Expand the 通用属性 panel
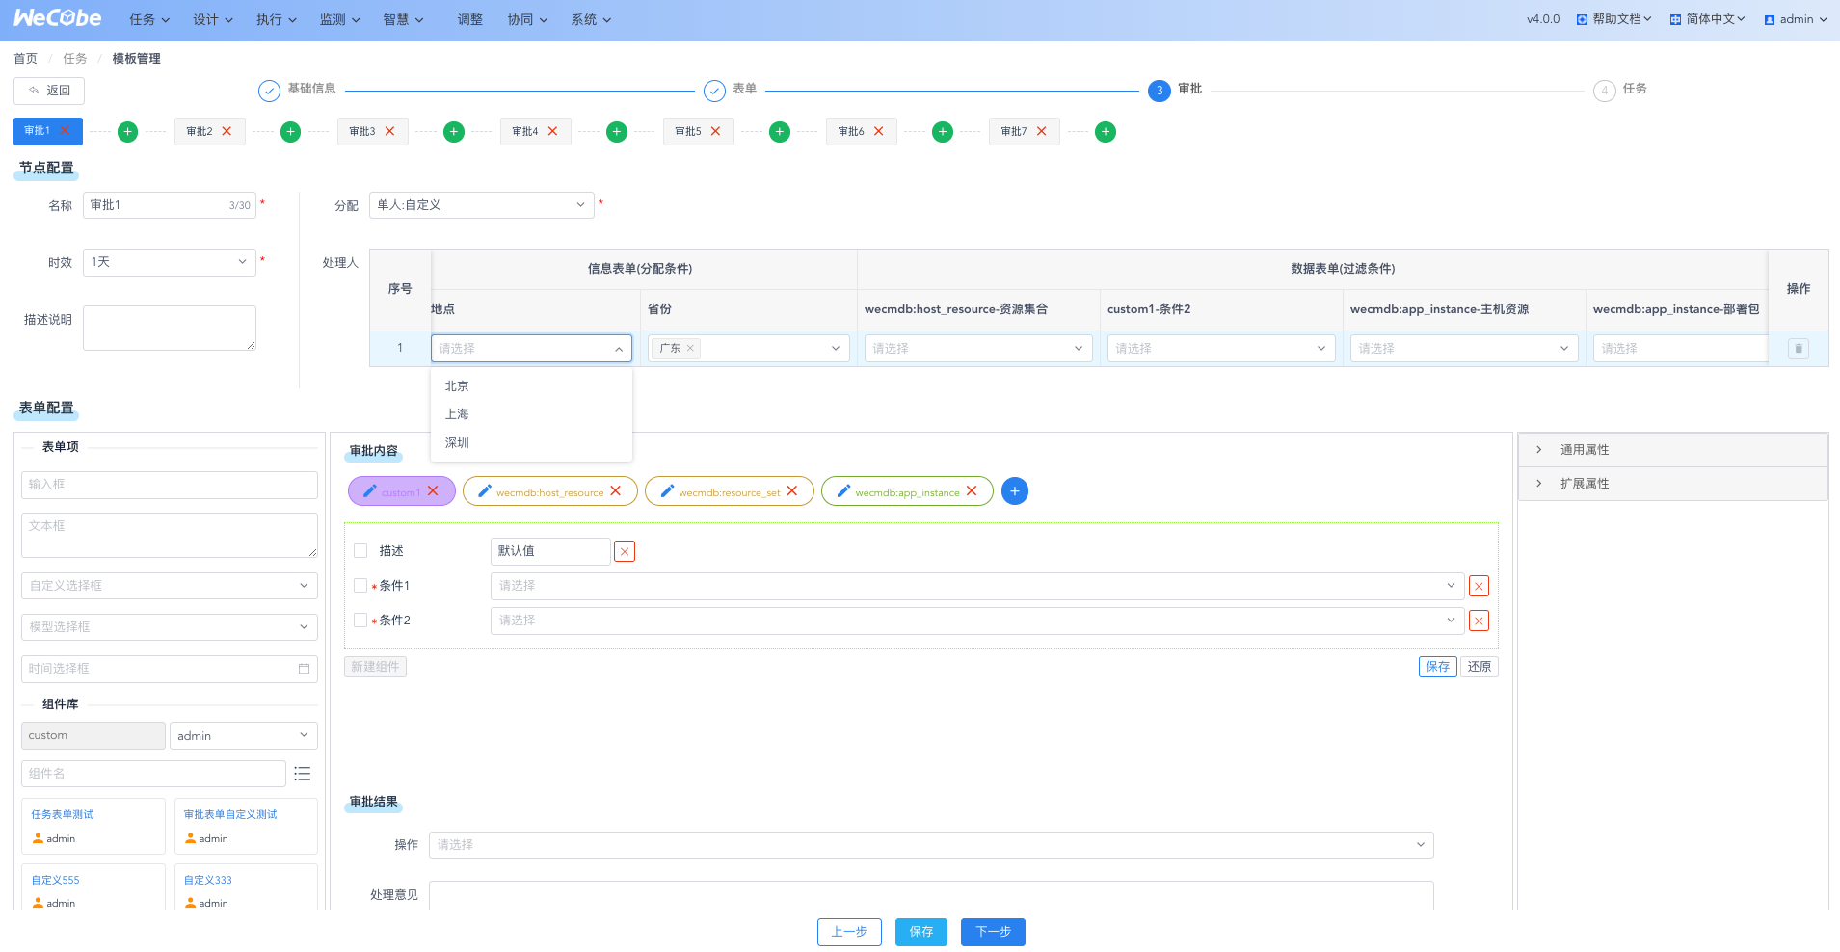This screenshot has width=1840, height=952. click(1673, 450)
